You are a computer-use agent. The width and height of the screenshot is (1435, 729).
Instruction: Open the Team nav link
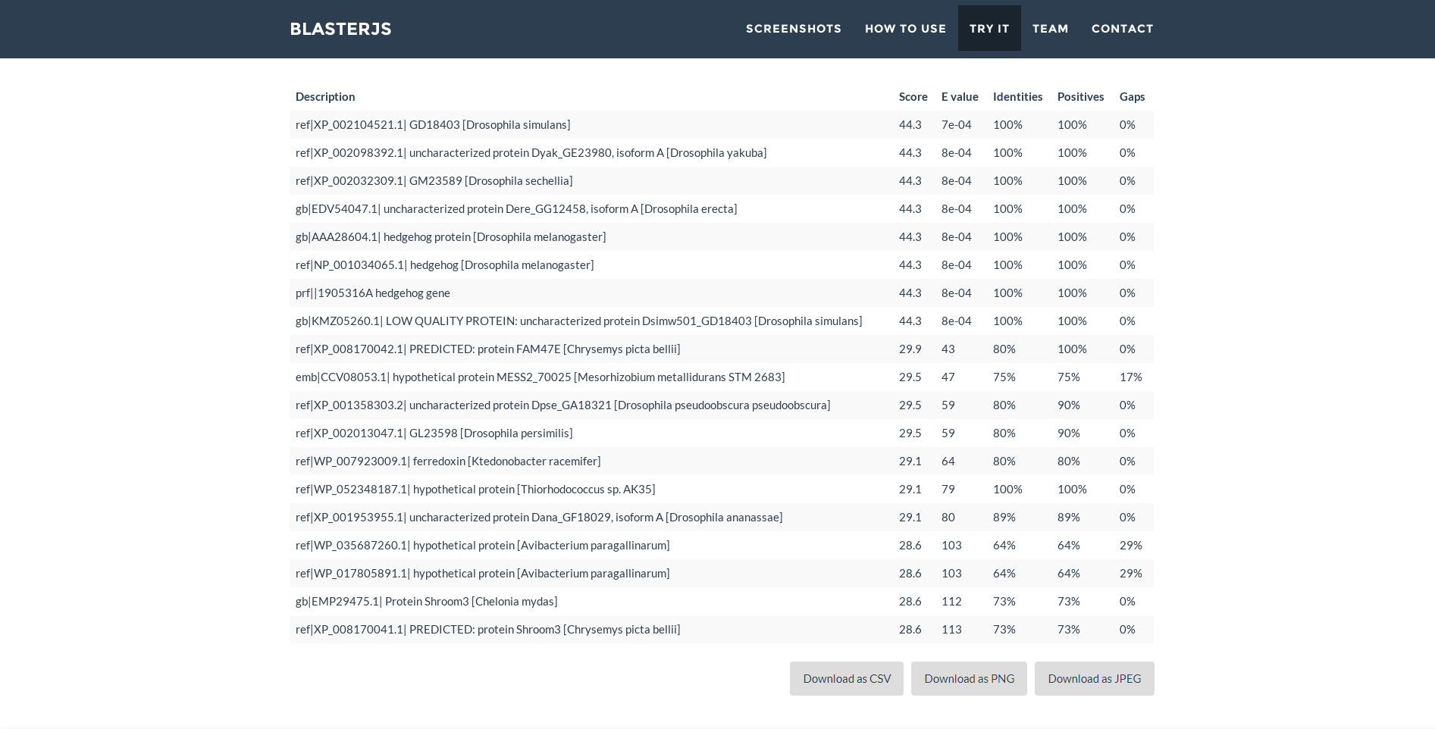(x=1050, y=29)
